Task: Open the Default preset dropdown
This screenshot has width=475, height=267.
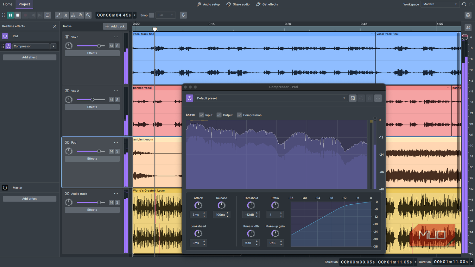Action: click(x=271, y=98)
